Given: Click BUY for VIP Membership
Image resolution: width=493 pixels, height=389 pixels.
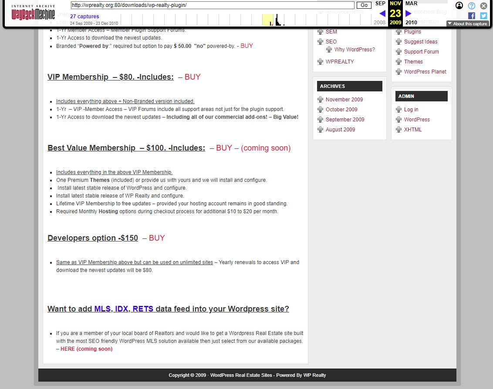Looking at the screenshot, I should click(x=192, y=77).
